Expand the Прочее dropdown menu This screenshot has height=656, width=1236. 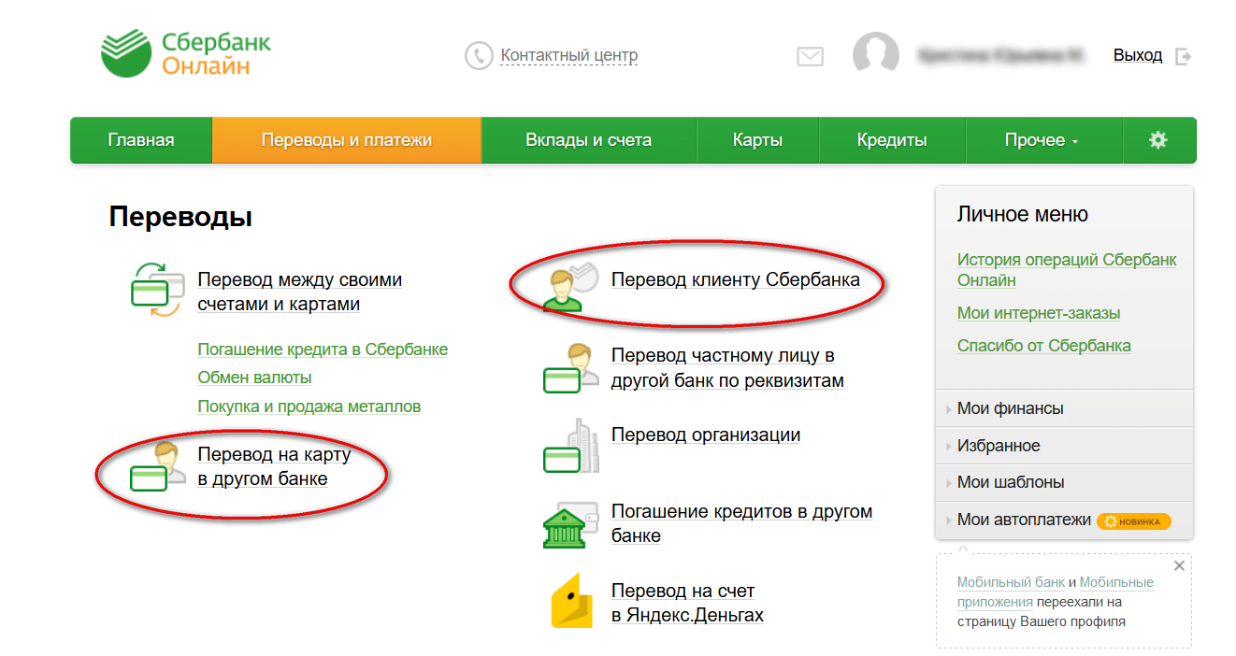coord(1041,140)
